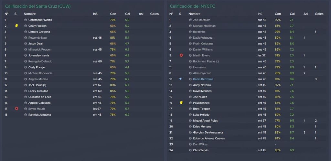Image resolution: width=331 pixels, height=161 pixels.
Task: Select Giorgian De Arrascaeta row
Action: click(x=247, y=132)
